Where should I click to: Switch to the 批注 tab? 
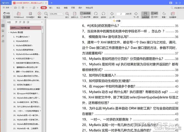coord(58,8)
